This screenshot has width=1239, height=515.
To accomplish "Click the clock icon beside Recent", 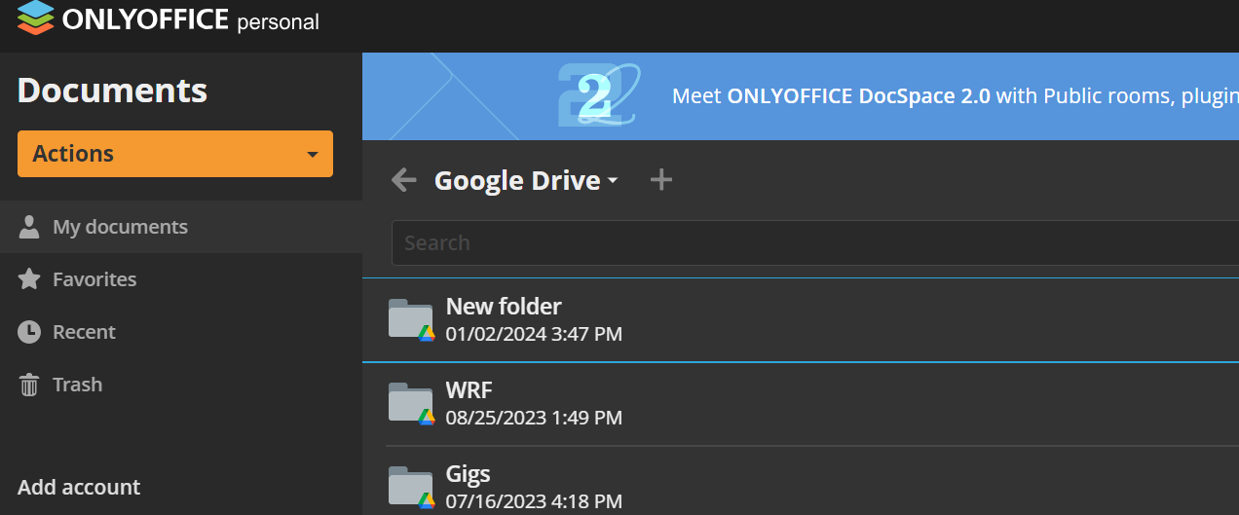I will [x=29, y=332].
